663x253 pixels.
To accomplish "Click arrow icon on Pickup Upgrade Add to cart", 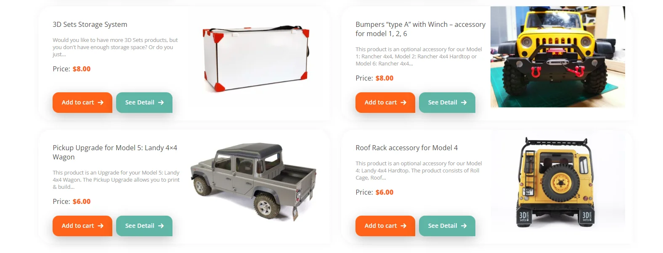I will point(101,226).
